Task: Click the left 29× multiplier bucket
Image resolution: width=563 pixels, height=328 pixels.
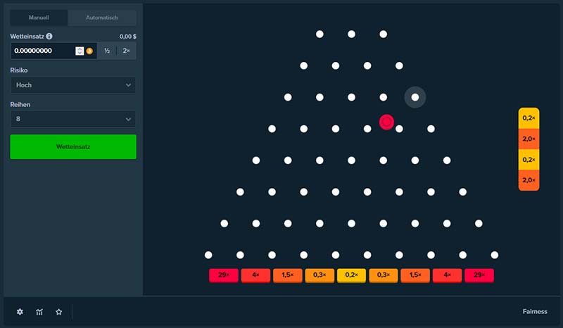Action: pyautogui.click(x=224, y=275)
